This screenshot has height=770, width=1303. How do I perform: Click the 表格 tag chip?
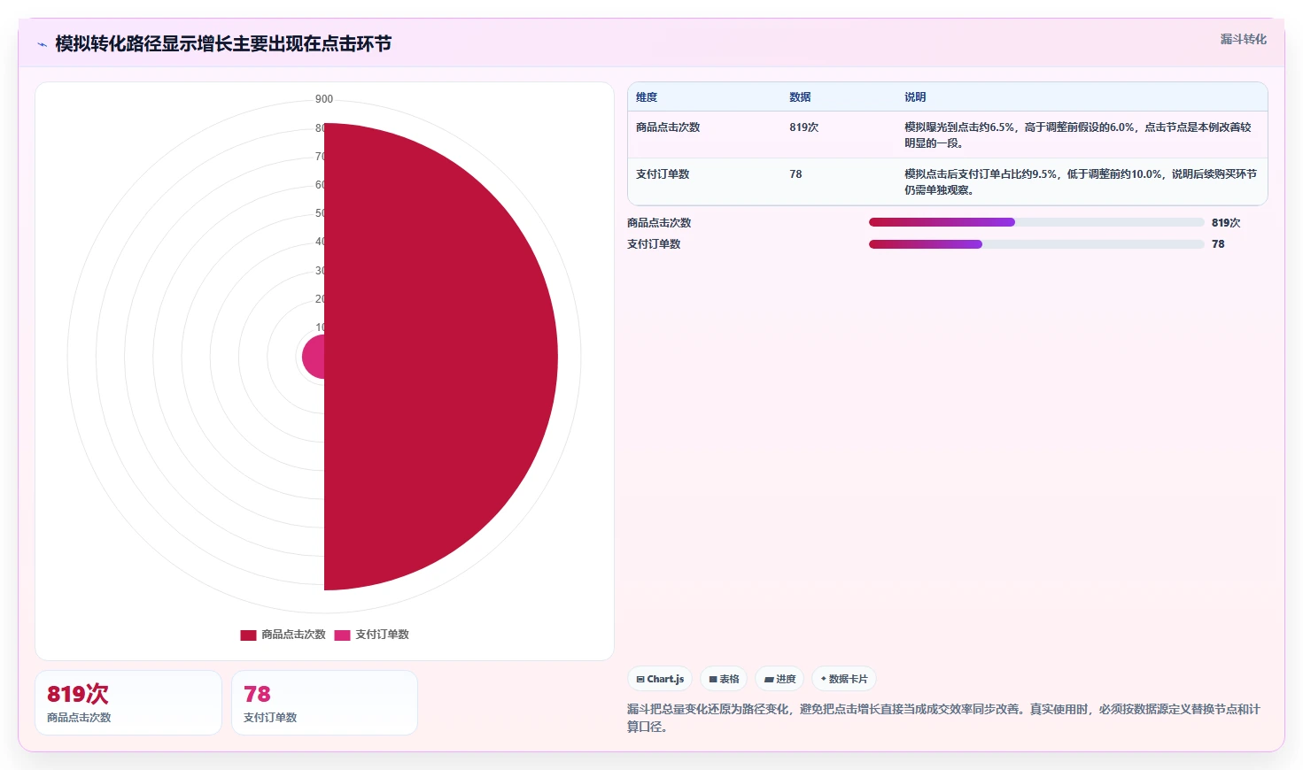pos(724,679)
